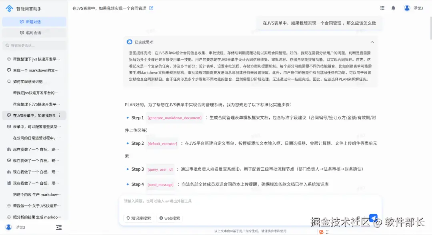Click the magnifier icon in history search

(8, 46)
